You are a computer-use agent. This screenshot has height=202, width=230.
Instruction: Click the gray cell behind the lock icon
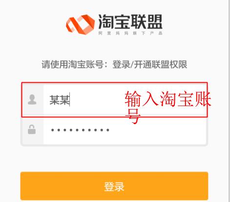pyautogui.click(x=33, y=130)
